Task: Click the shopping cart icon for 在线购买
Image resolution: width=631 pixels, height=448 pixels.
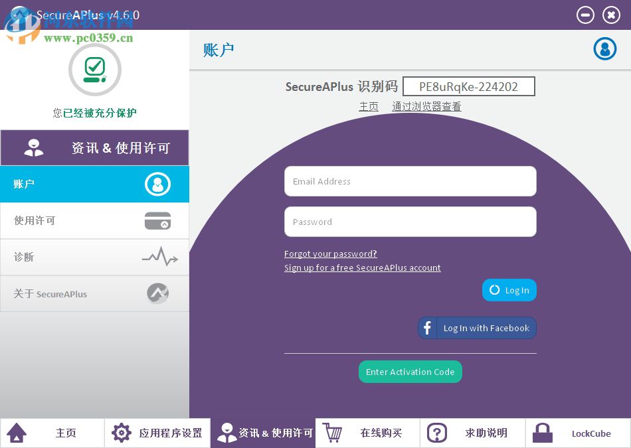Action: pyautogui.click(x=332, y=433)
